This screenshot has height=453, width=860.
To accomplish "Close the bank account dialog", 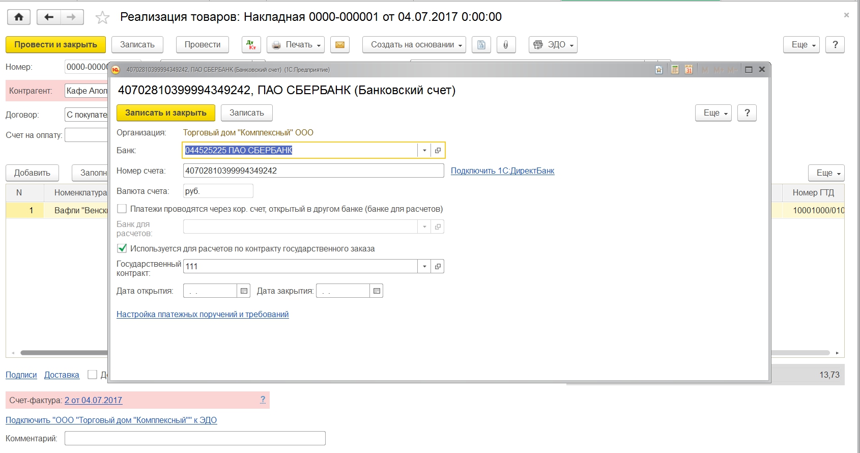I will click(x=762, y=70).
